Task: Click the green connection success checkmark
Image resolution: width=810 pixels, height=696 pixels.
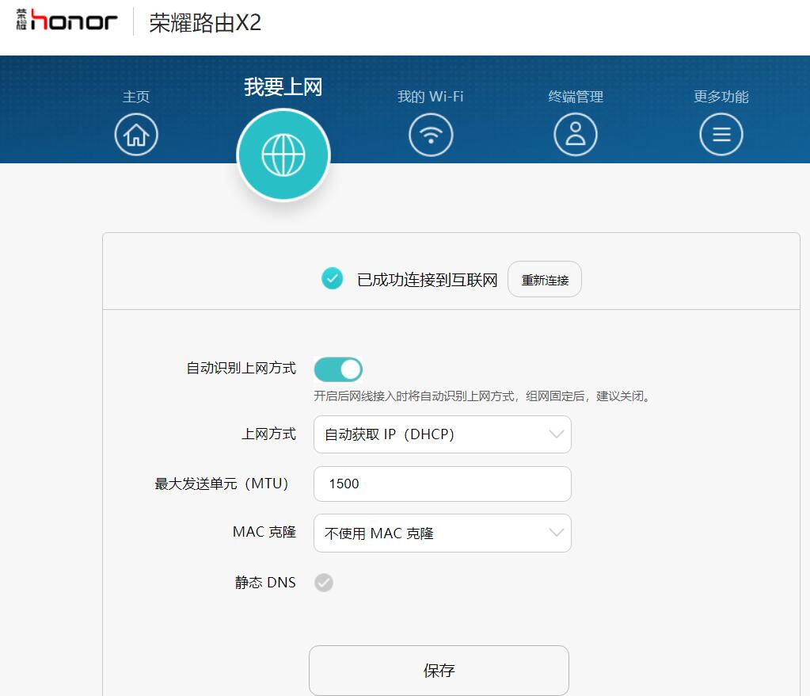Action: point(332,278)
